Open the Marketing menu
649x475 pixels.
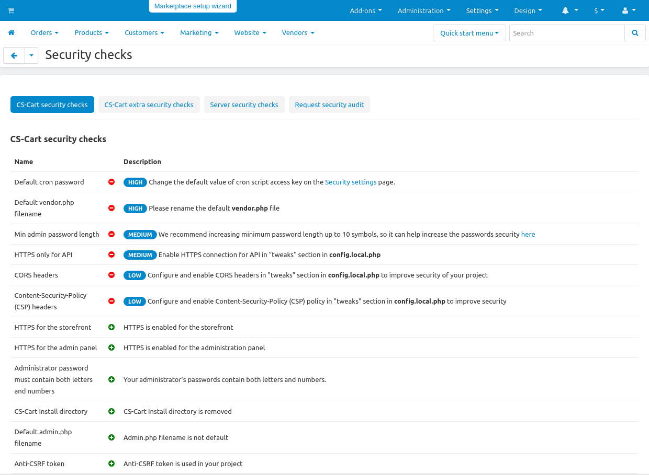pyautogui.click(x=199, y=32)
